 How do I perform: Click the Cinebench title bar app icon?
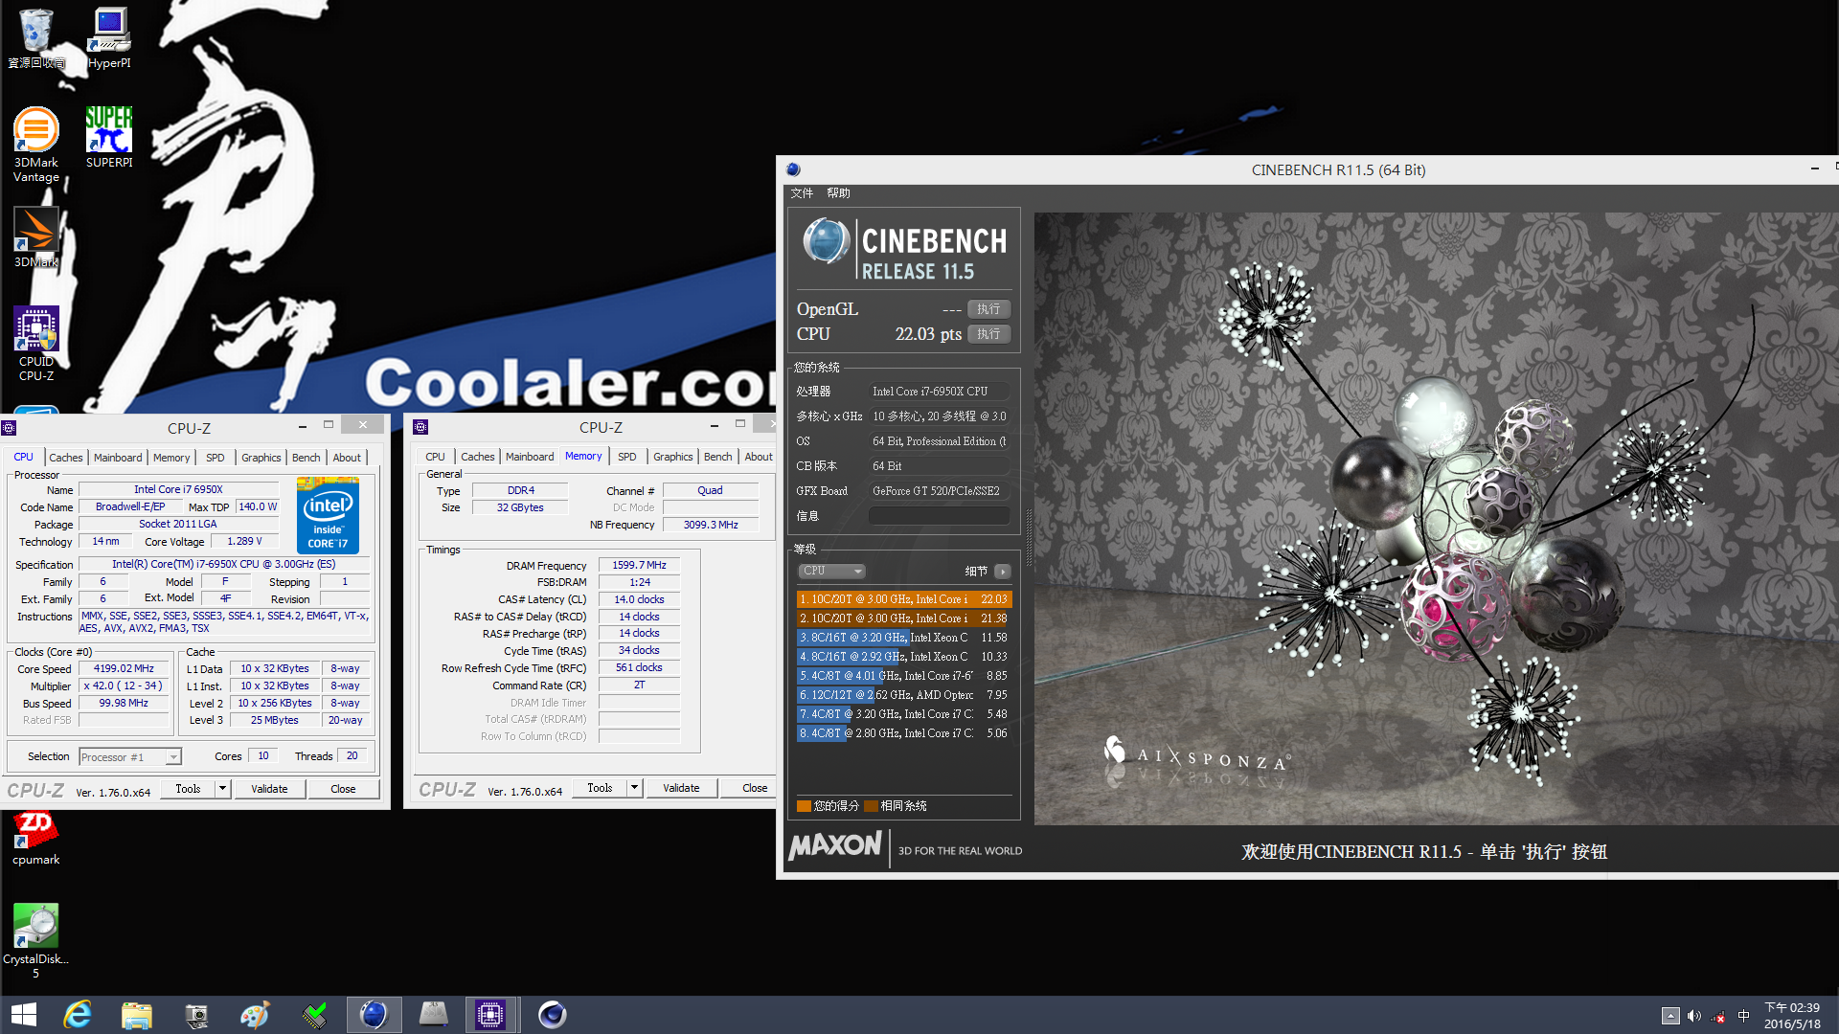point(793,169)
